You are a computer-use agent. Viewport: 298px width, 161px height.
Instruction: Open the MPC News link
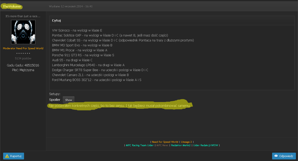click(x=162, y=145)
